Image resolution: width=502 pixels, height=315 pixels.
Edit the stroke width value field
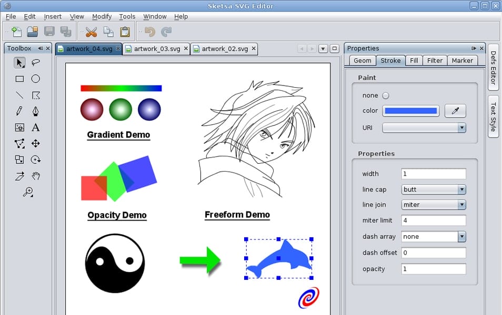coord(434,174)
